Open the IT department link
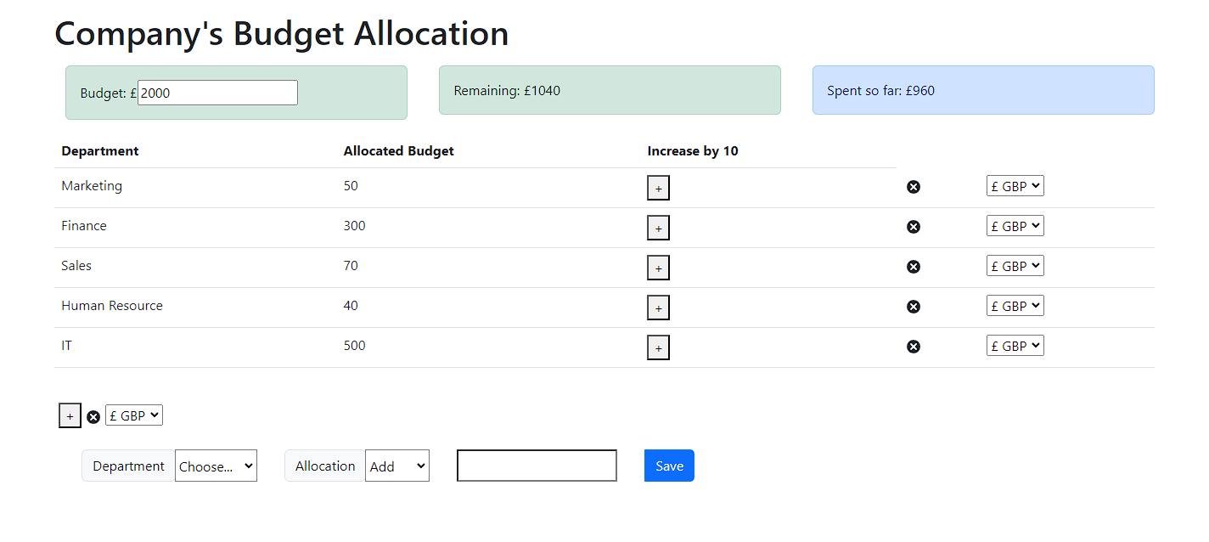The image size is (1209, 542). (66, 346)
